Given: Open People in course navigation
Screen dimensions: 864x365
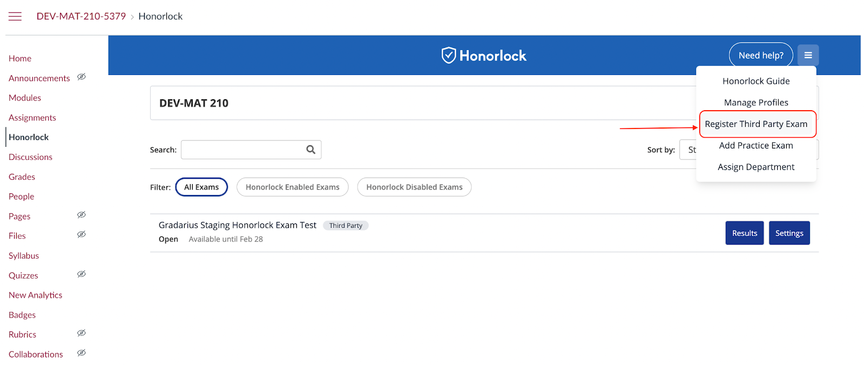Looking at the screenshot, I should click(x=22, y=197).
